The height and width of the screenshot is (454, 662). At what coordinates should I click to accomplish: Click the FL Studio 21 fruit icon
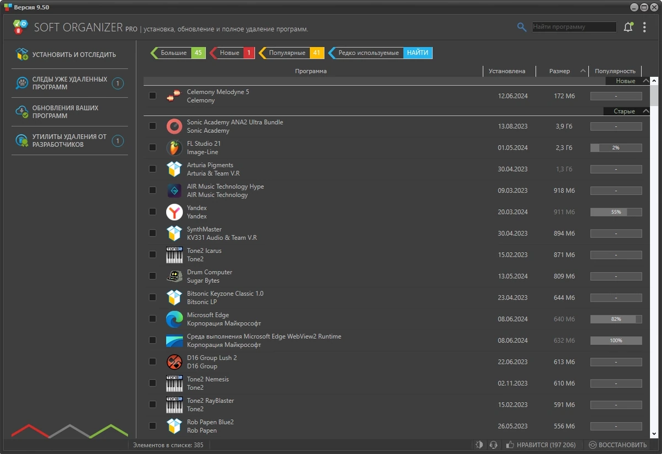click(174, 148)
